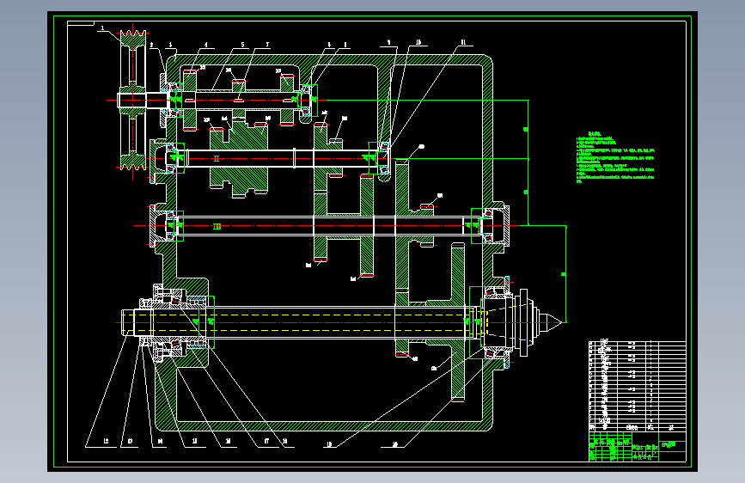Select the parts list table

click(637, 386)
